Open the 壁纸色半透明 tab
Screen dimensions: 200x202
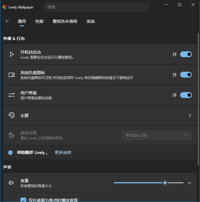pos(65,21)
